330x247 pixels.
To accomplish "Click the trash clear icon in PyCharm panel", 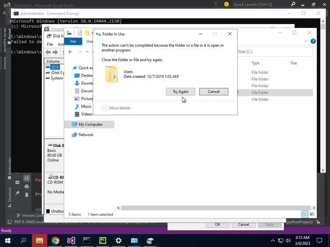I will [27, 195].
